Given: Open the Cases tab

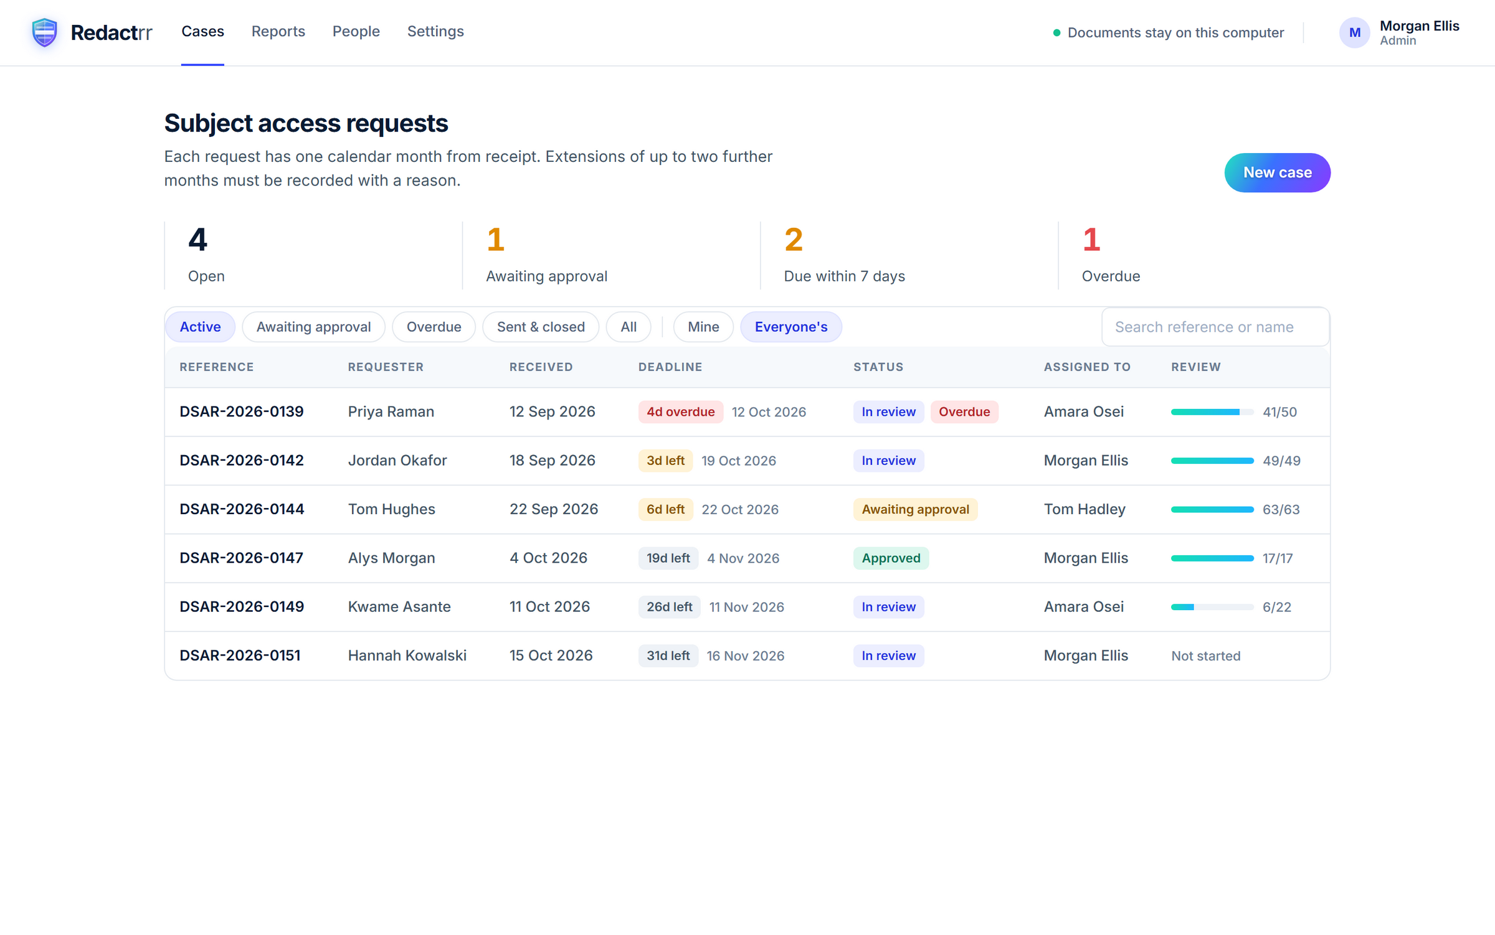Looking at the screenshot, I should tap(202, 31).
